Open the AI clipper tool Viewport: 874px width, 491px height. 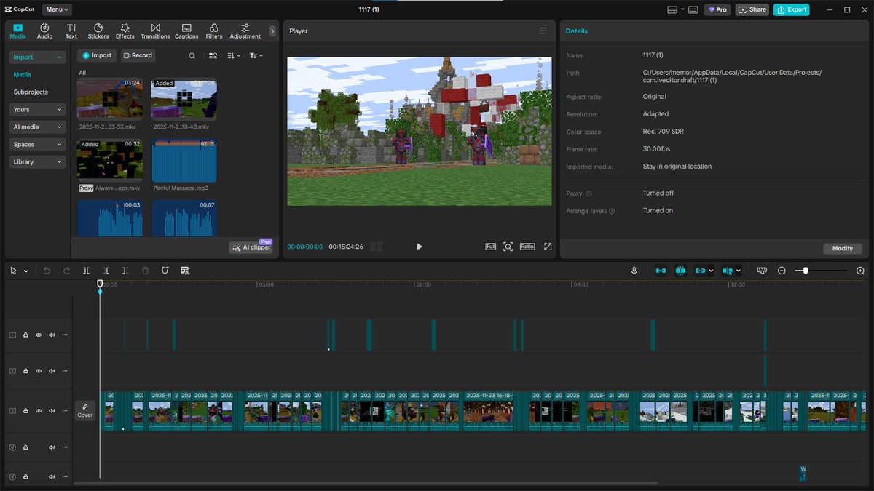(x=251, y=247)
